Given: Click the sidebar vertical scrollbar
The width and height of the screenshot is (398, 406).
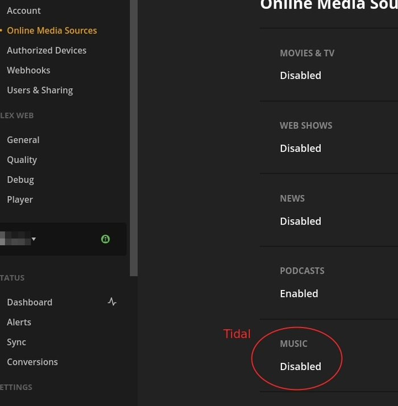Looking at the screenshot, I should tap(134, 136).
